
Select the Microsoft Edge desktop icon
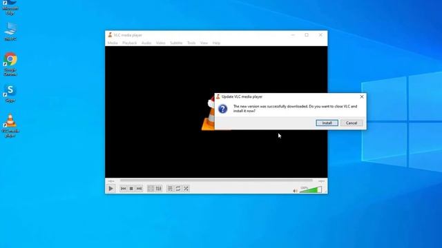pyautogui.click(x=10, y=8)
